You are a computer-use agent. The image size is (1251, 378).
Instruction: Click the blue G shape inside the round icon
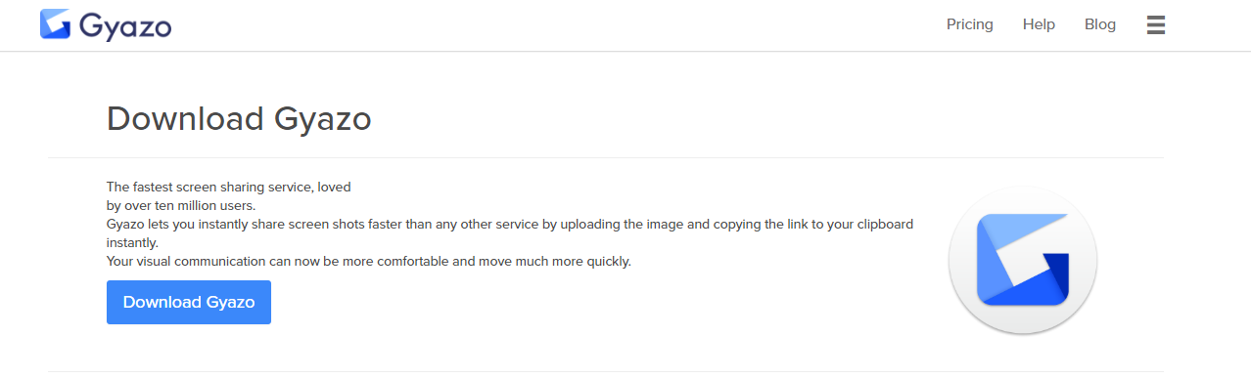[x=1023, y=259]
